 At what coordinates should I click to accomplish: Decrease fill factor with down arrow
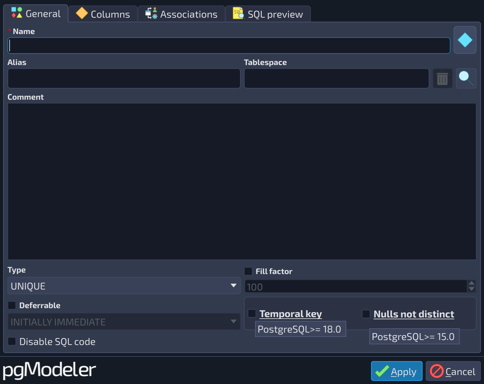pos(472,289)
